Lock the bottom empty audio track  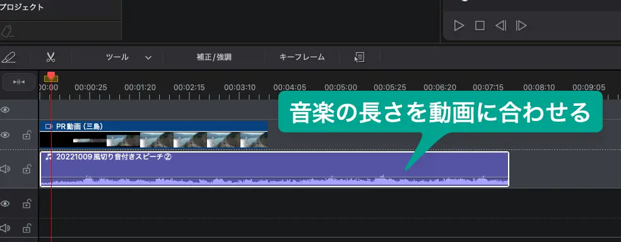pos(27,228)
